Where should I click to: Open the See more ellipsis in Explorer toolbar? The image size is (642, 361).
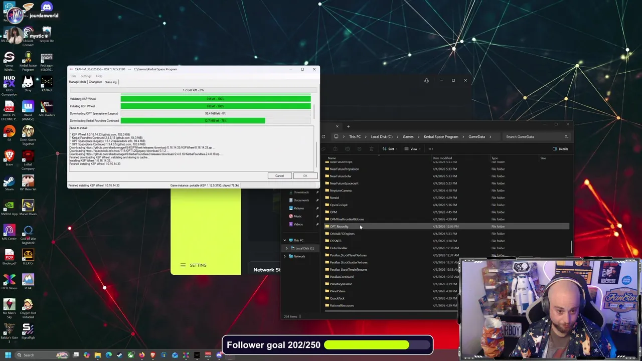pyautogui.click(x=430, y=149)
